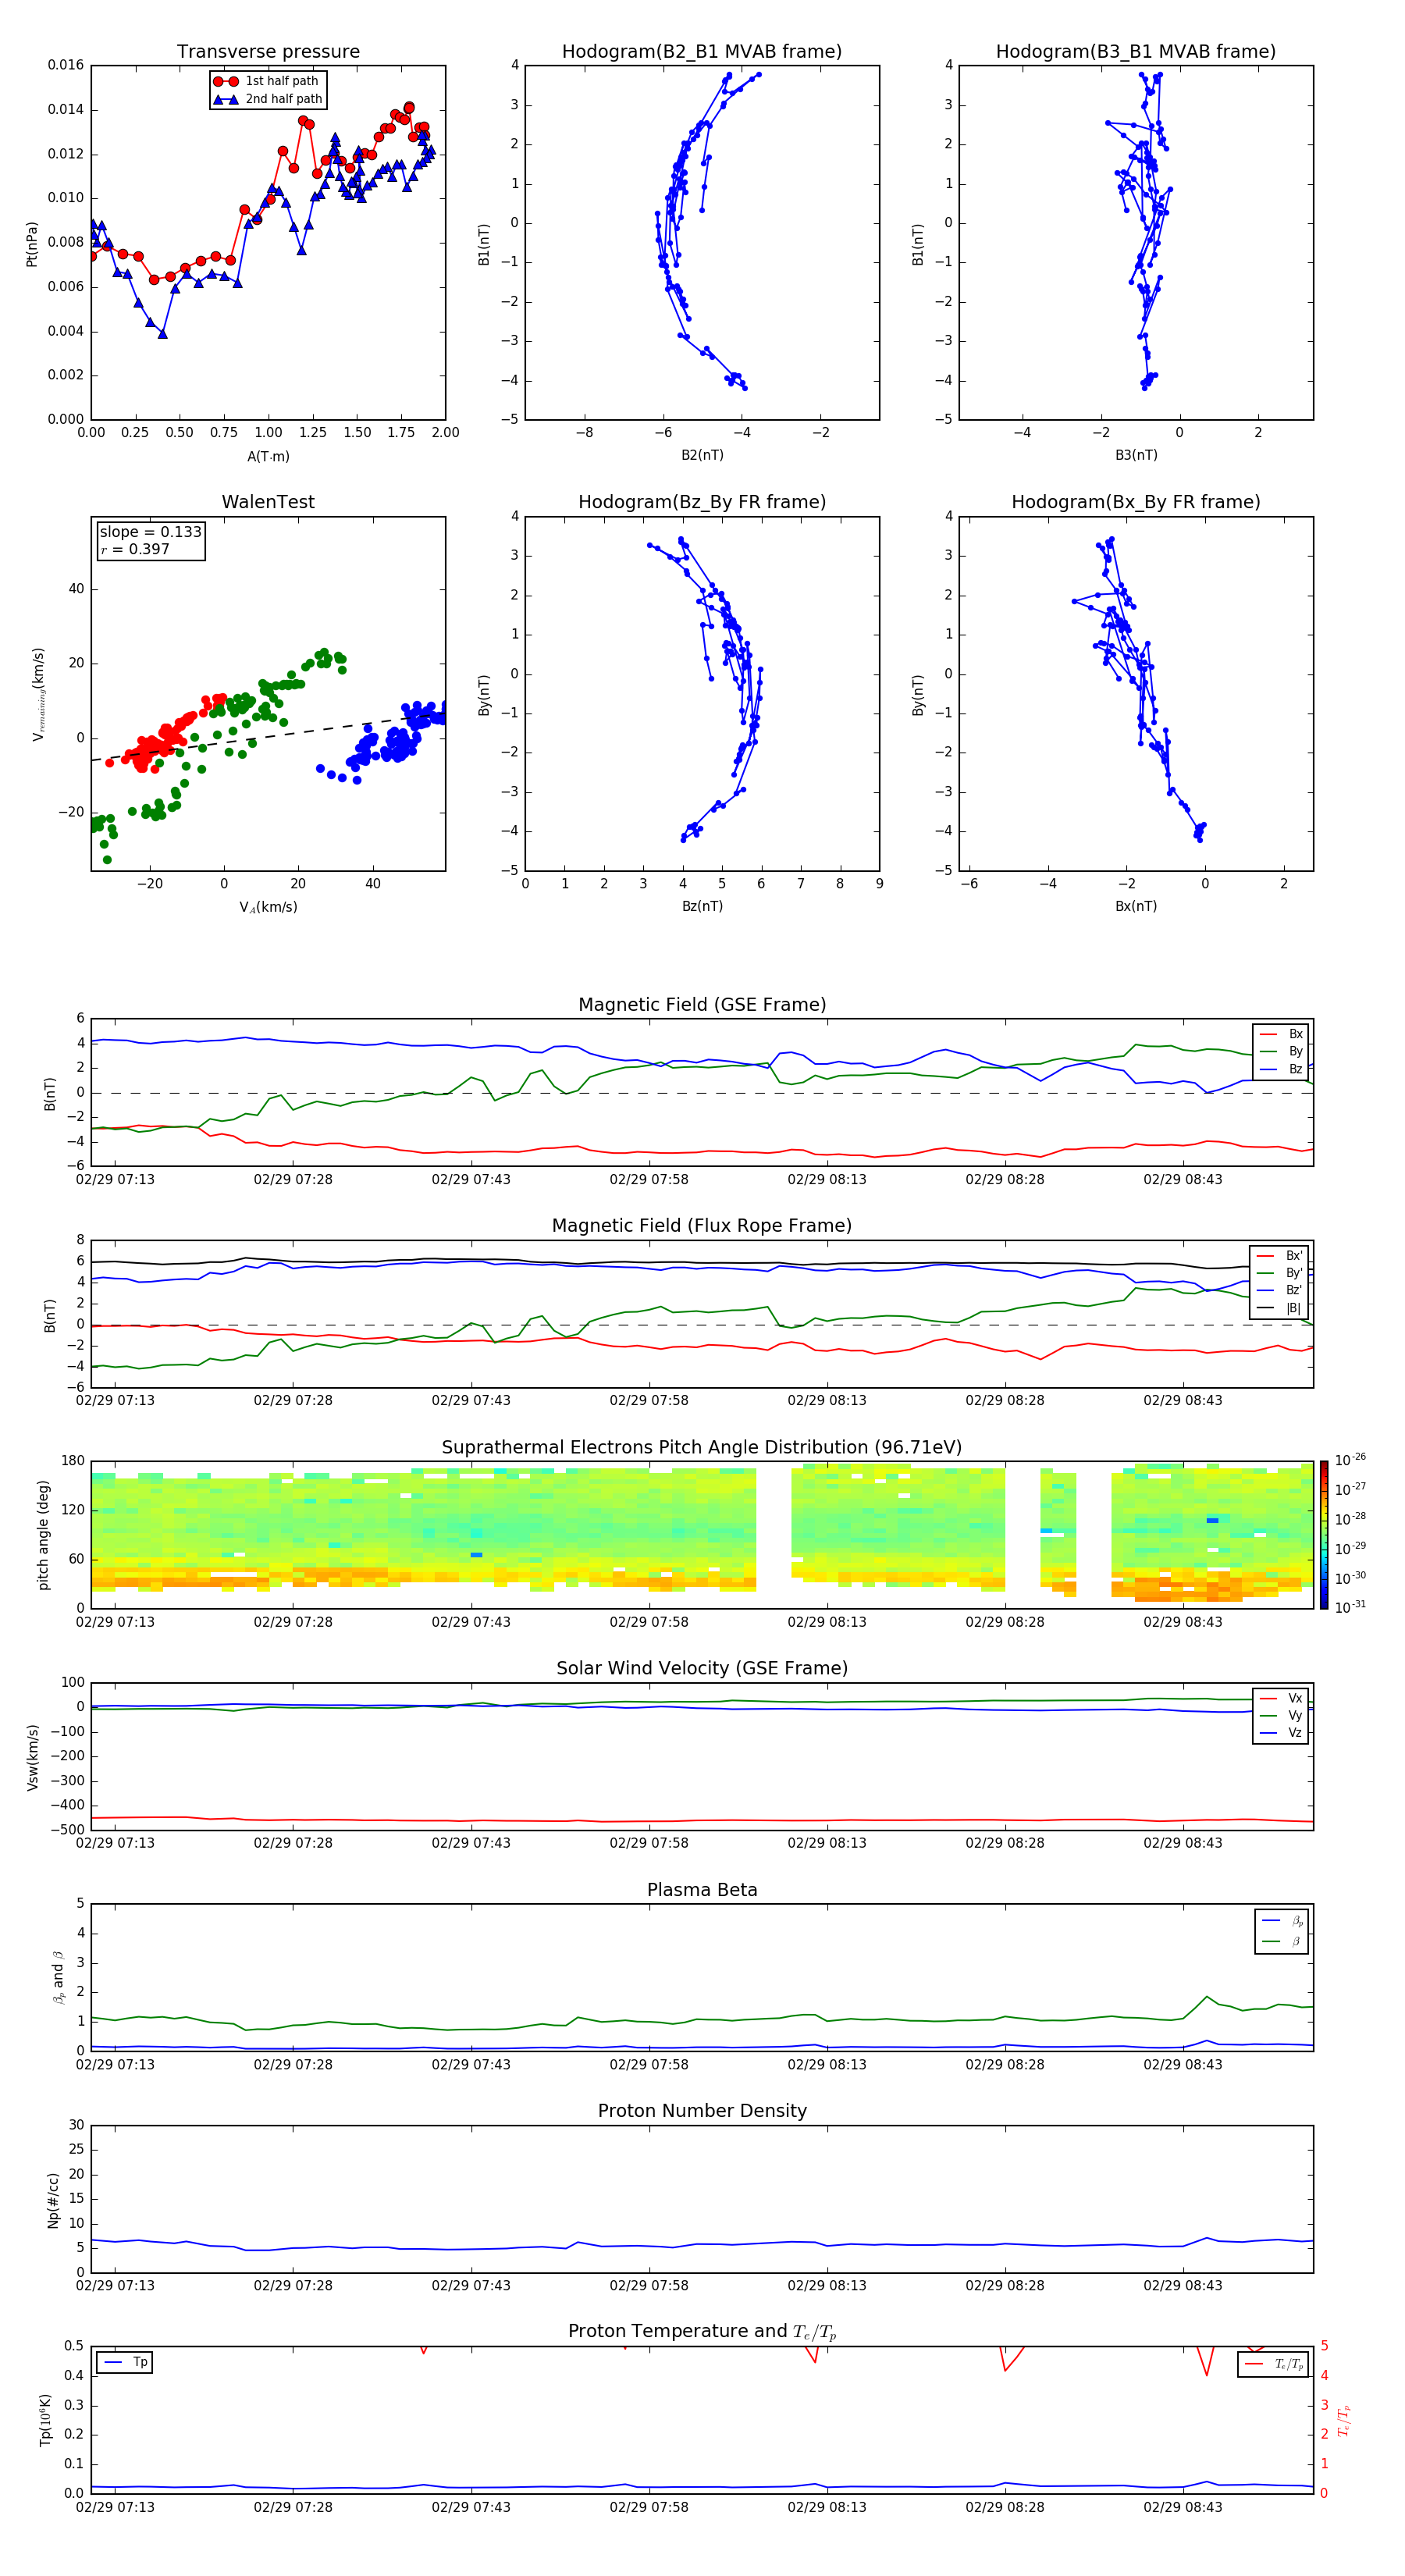The image size is (1405, 2576).
Task: Click 'Suprathermal Electrons Pitch Angle Distribution' title
Action: (x=702, y=1448)
